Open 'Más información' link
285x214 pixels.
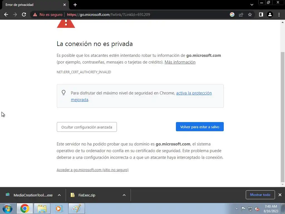click(180, 62)
